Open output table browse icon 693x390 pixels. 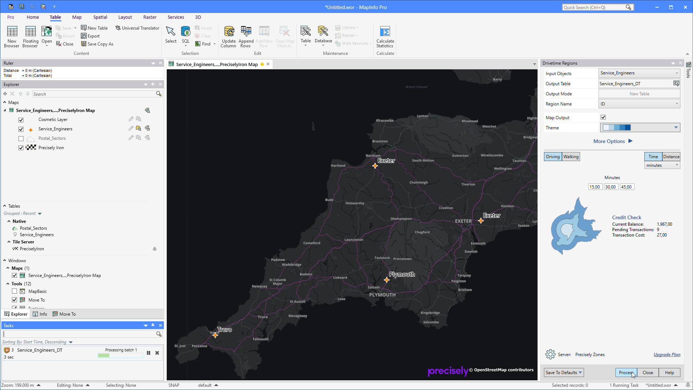point(676,83)
